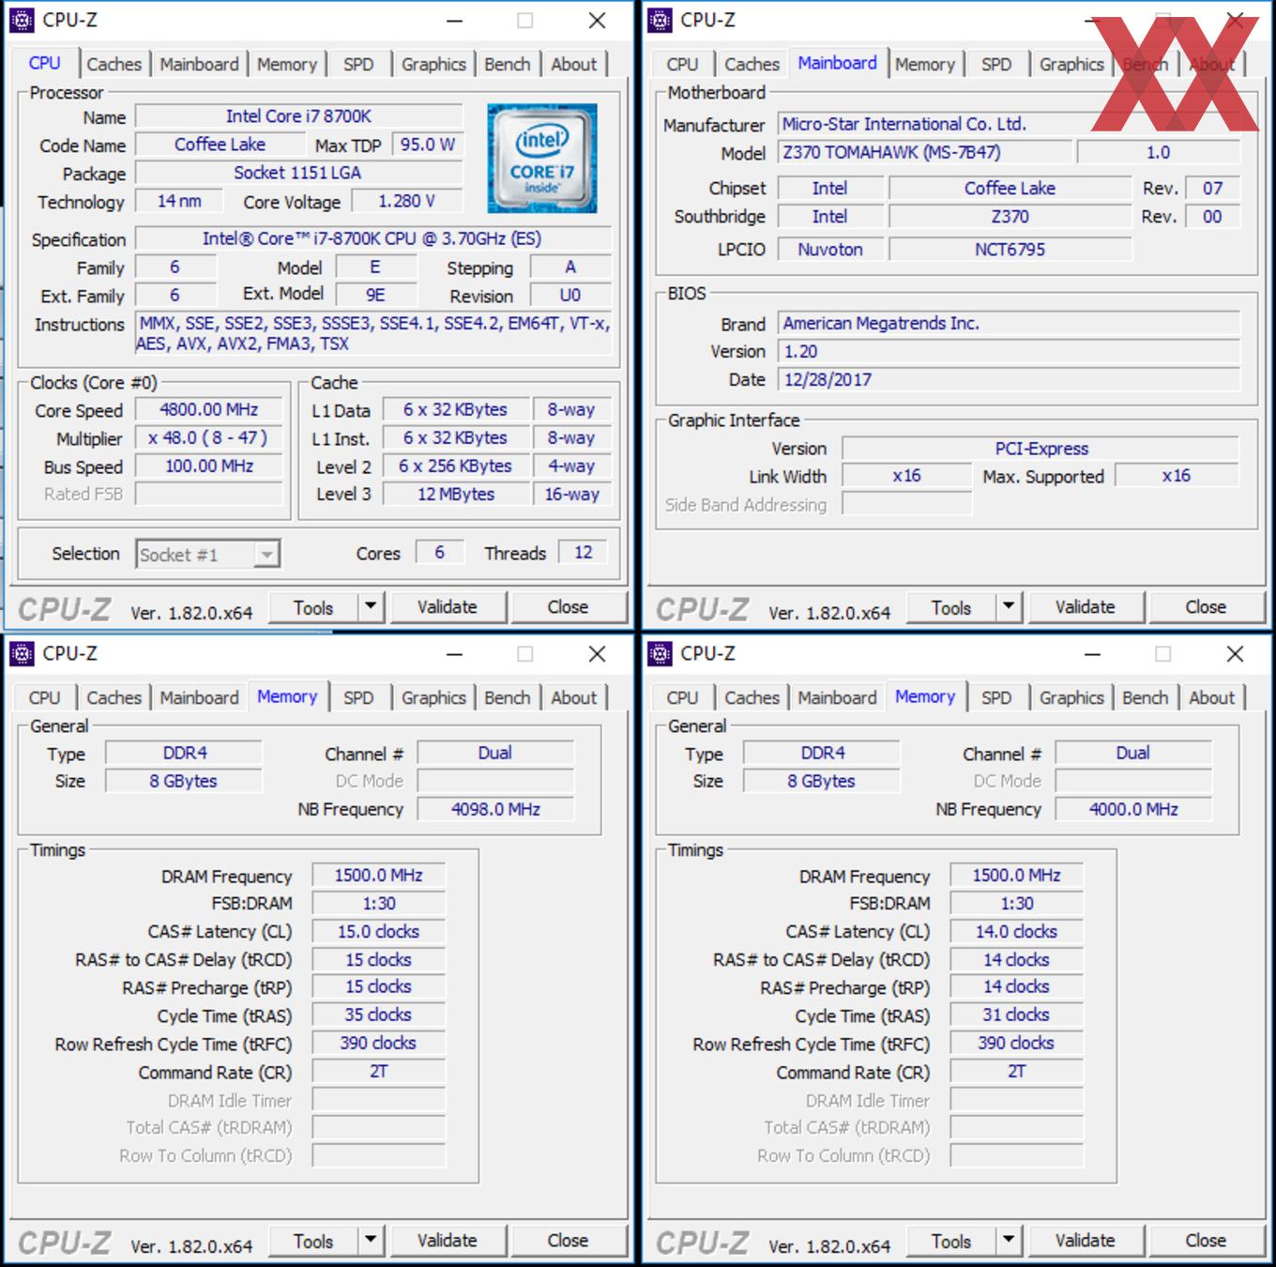Click Validate button in CPU window
Screen dimensions: 1276x1267
coord(448,607)
